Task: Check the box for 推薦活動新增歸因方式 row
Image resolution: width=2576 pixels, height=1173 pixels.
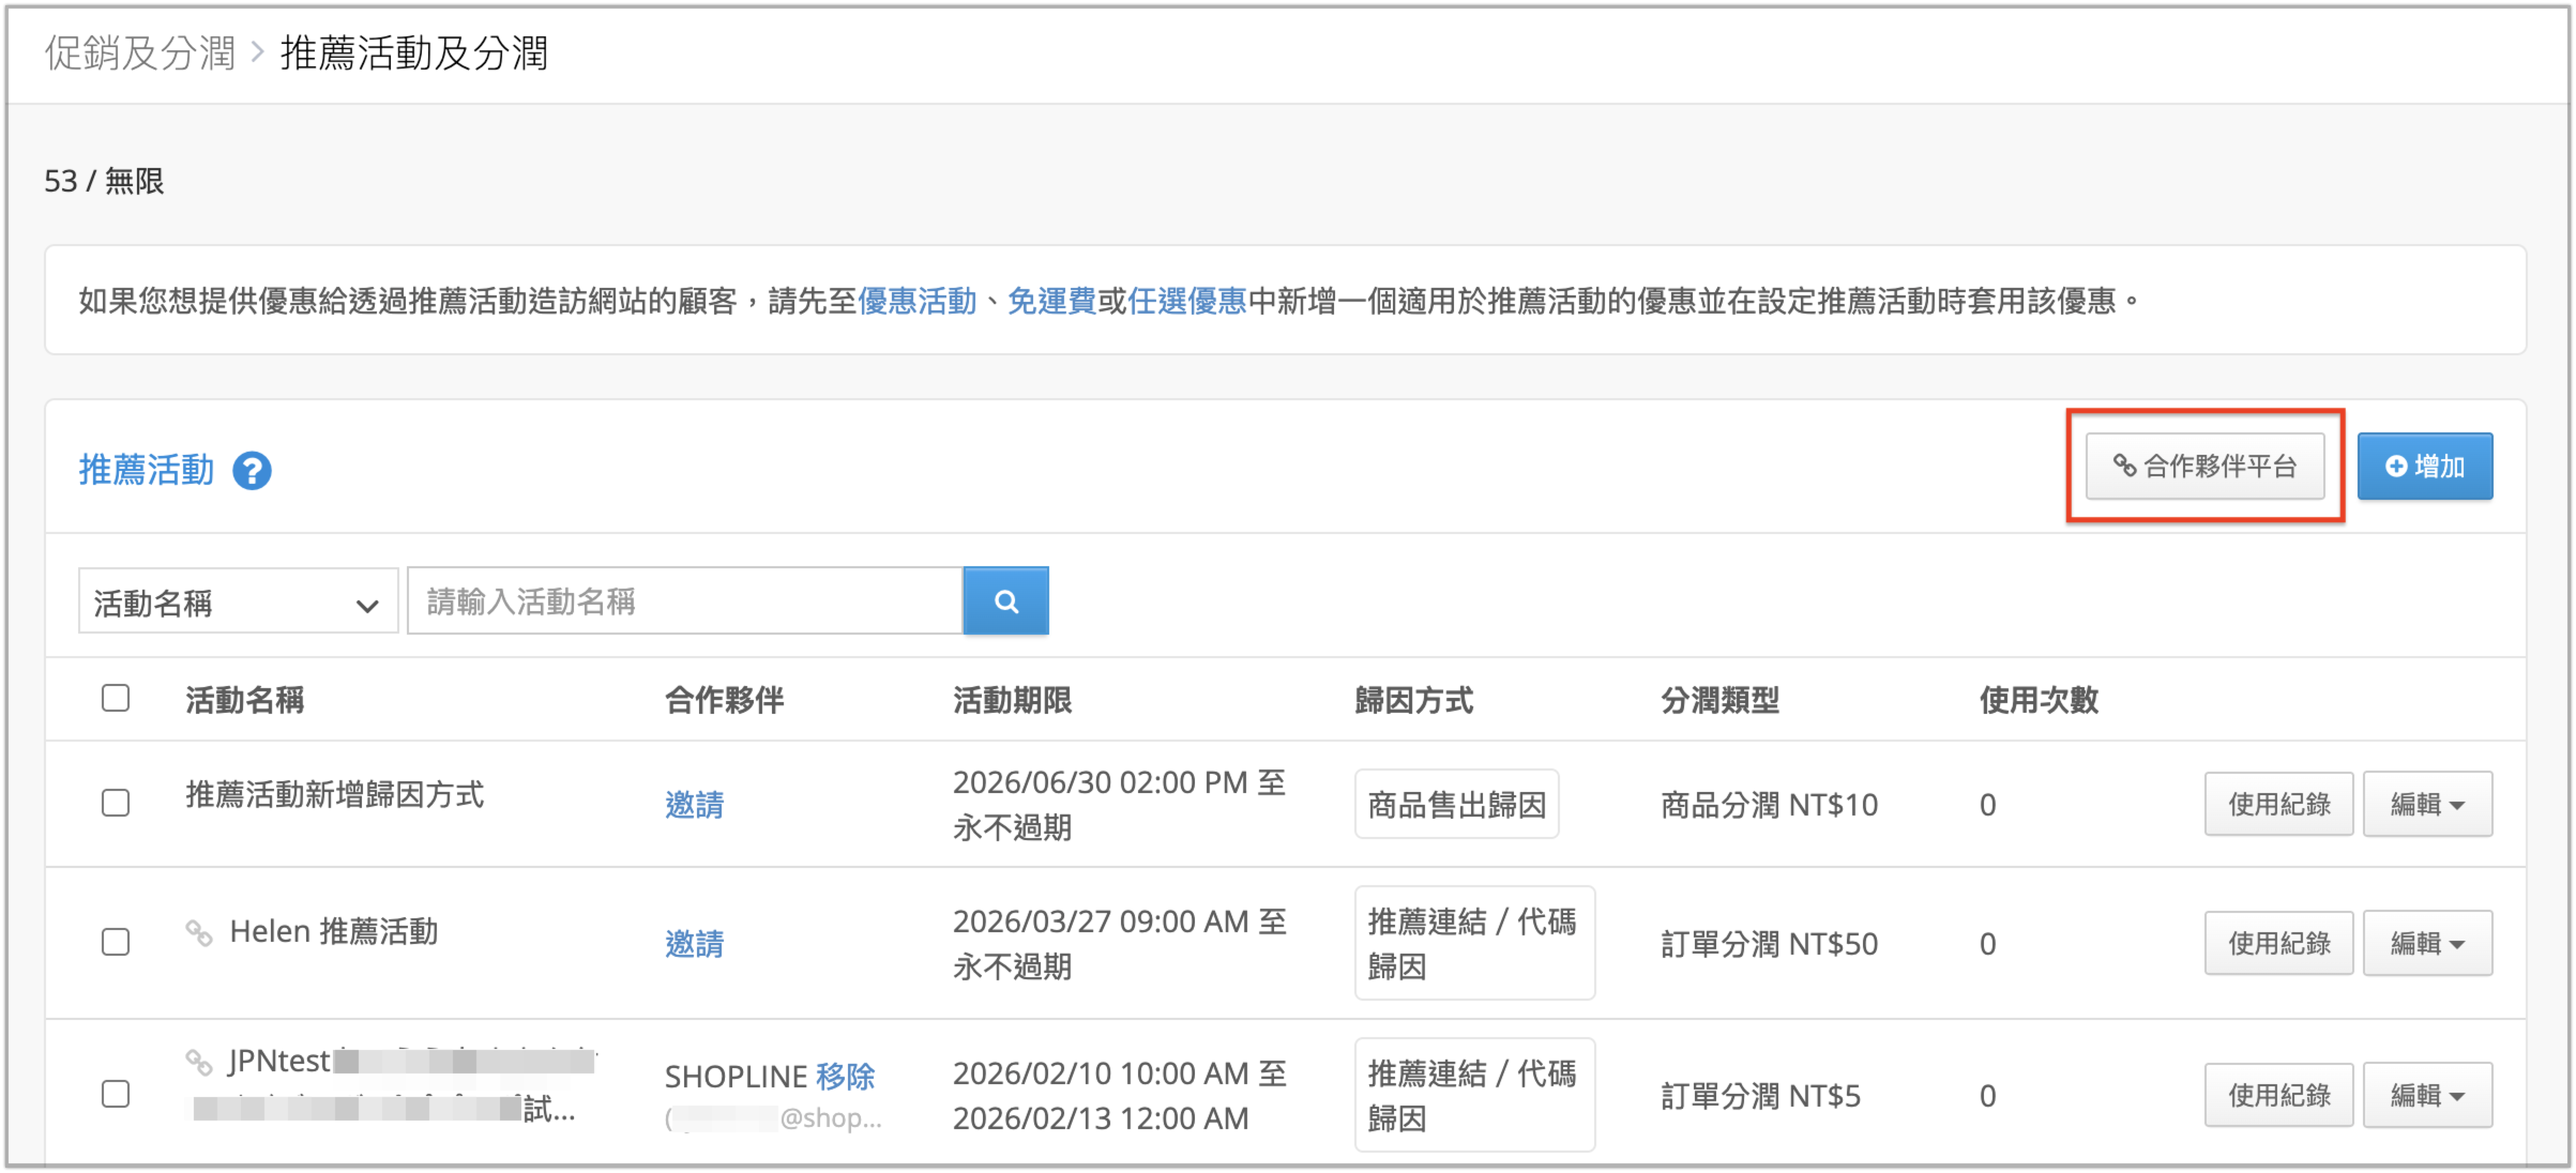Action: click(x=116, y=803)
